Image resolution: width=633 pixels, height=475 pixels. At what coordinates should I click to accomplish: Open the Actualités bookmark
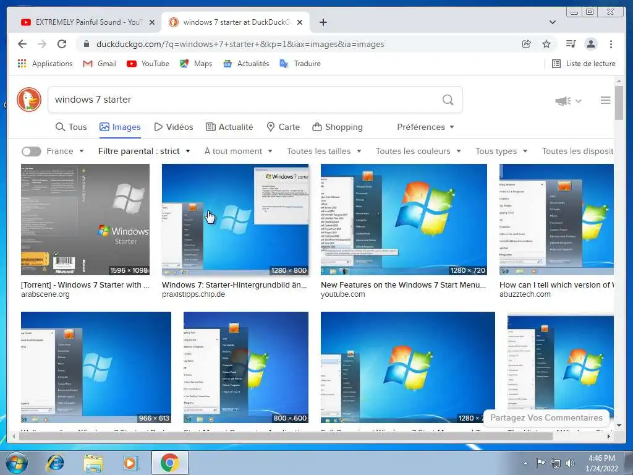point(246,64)
